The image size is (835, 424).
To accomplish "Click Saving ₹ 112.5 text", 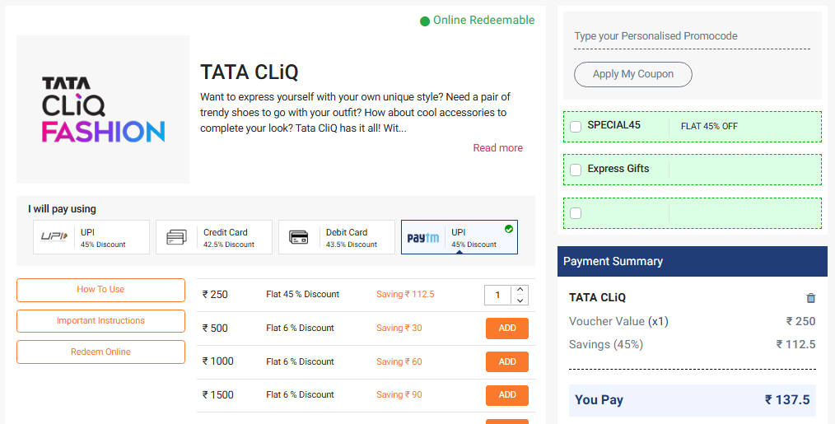I will 405,294.
